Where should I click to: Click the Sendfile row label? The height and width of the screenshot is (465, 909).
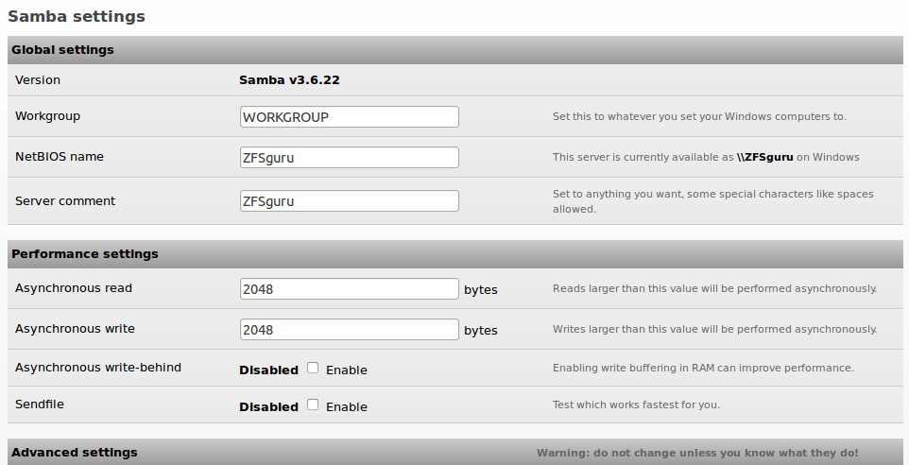point(40,405)
